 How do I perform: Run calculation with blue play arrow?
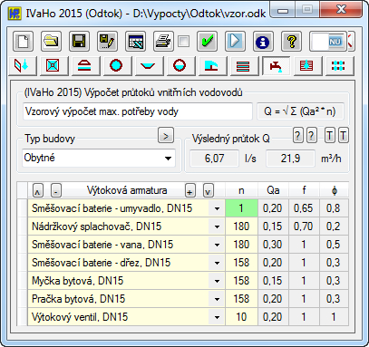tap(235, 41)
